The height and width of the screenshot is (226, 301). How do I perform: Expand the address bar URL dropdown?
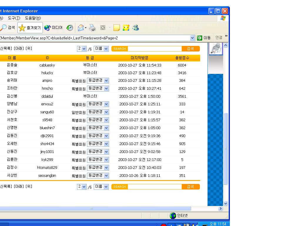click(x=193, y=38)
